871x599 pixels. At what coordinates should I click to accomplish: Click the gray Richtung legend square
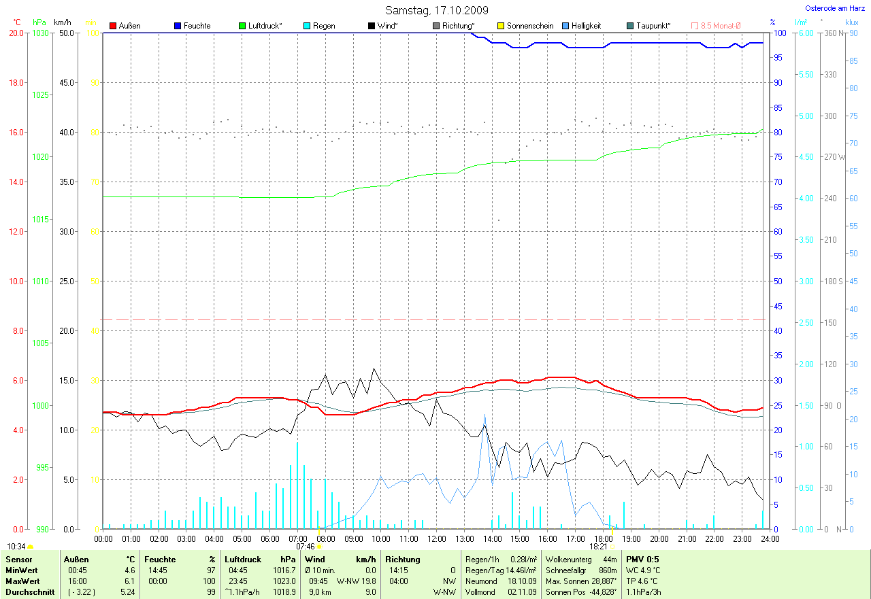point(436,26)
